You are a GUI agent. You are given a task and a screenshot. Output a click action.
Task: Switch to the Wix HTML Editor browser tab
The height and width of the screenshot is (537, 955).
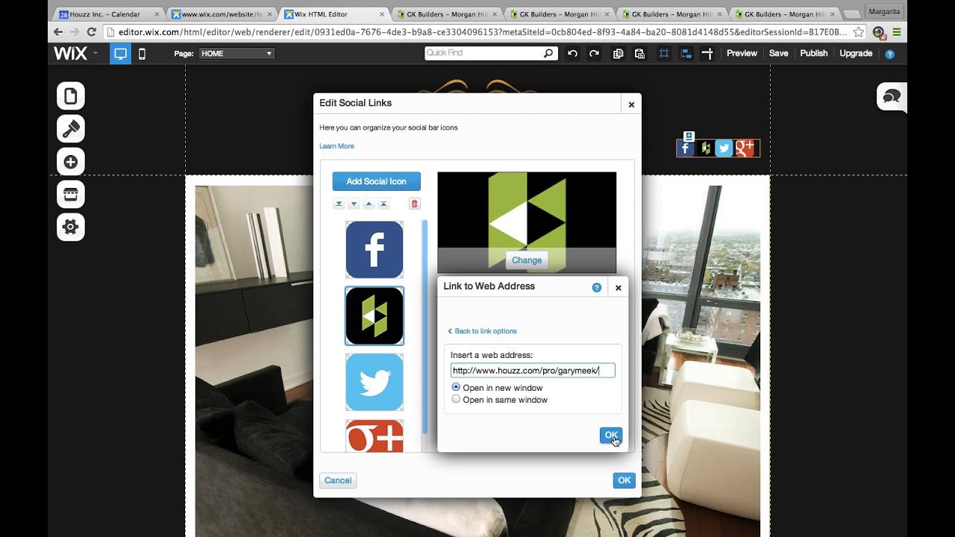click(x=328, y=13)
